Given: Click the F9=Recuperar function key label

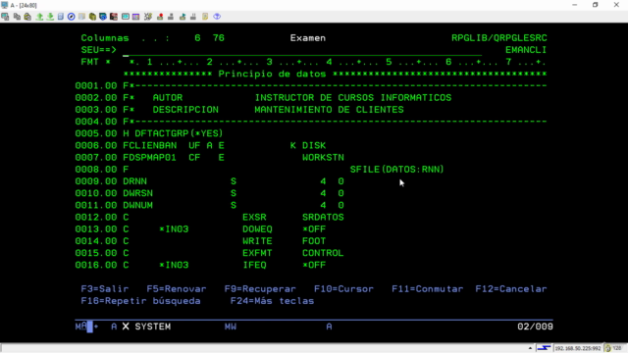Looking at the screenshot, I should click(260, 289).
